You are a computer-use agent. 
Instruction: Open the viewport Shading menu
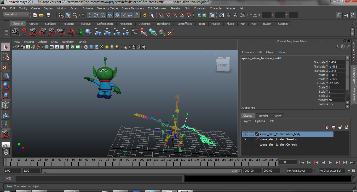click(x=29, y=42)
